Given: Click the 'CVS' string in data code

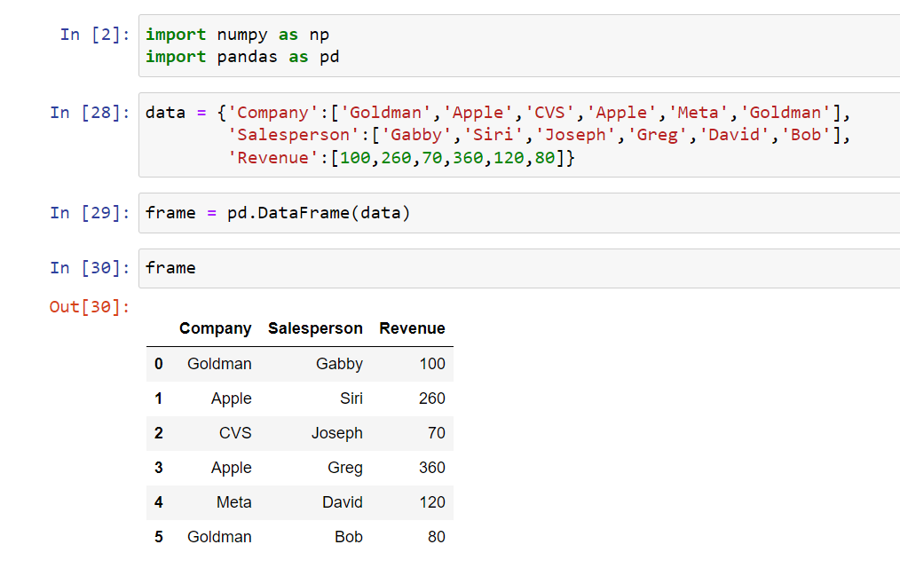Looking at the screenshot, I should [x=550, y=113].
